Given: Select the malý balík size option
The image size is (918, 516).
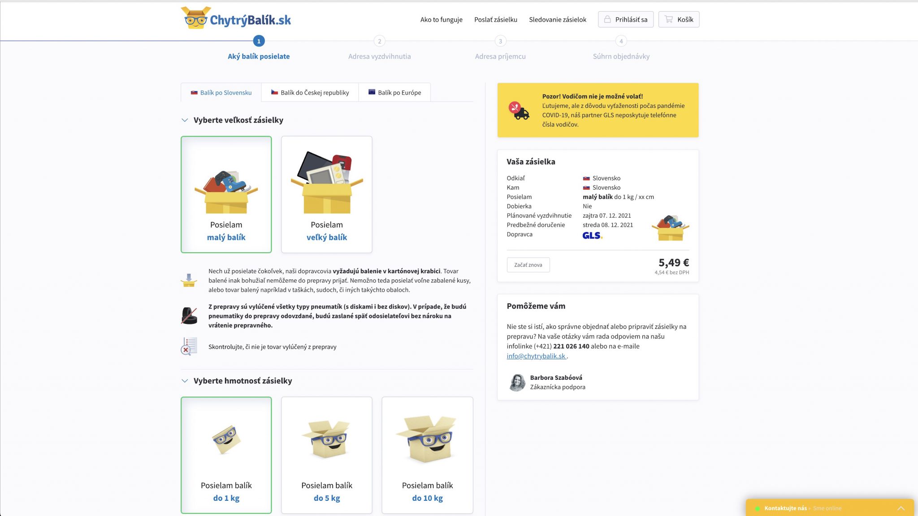Looking at the screenshot, I should coord(226,194).
